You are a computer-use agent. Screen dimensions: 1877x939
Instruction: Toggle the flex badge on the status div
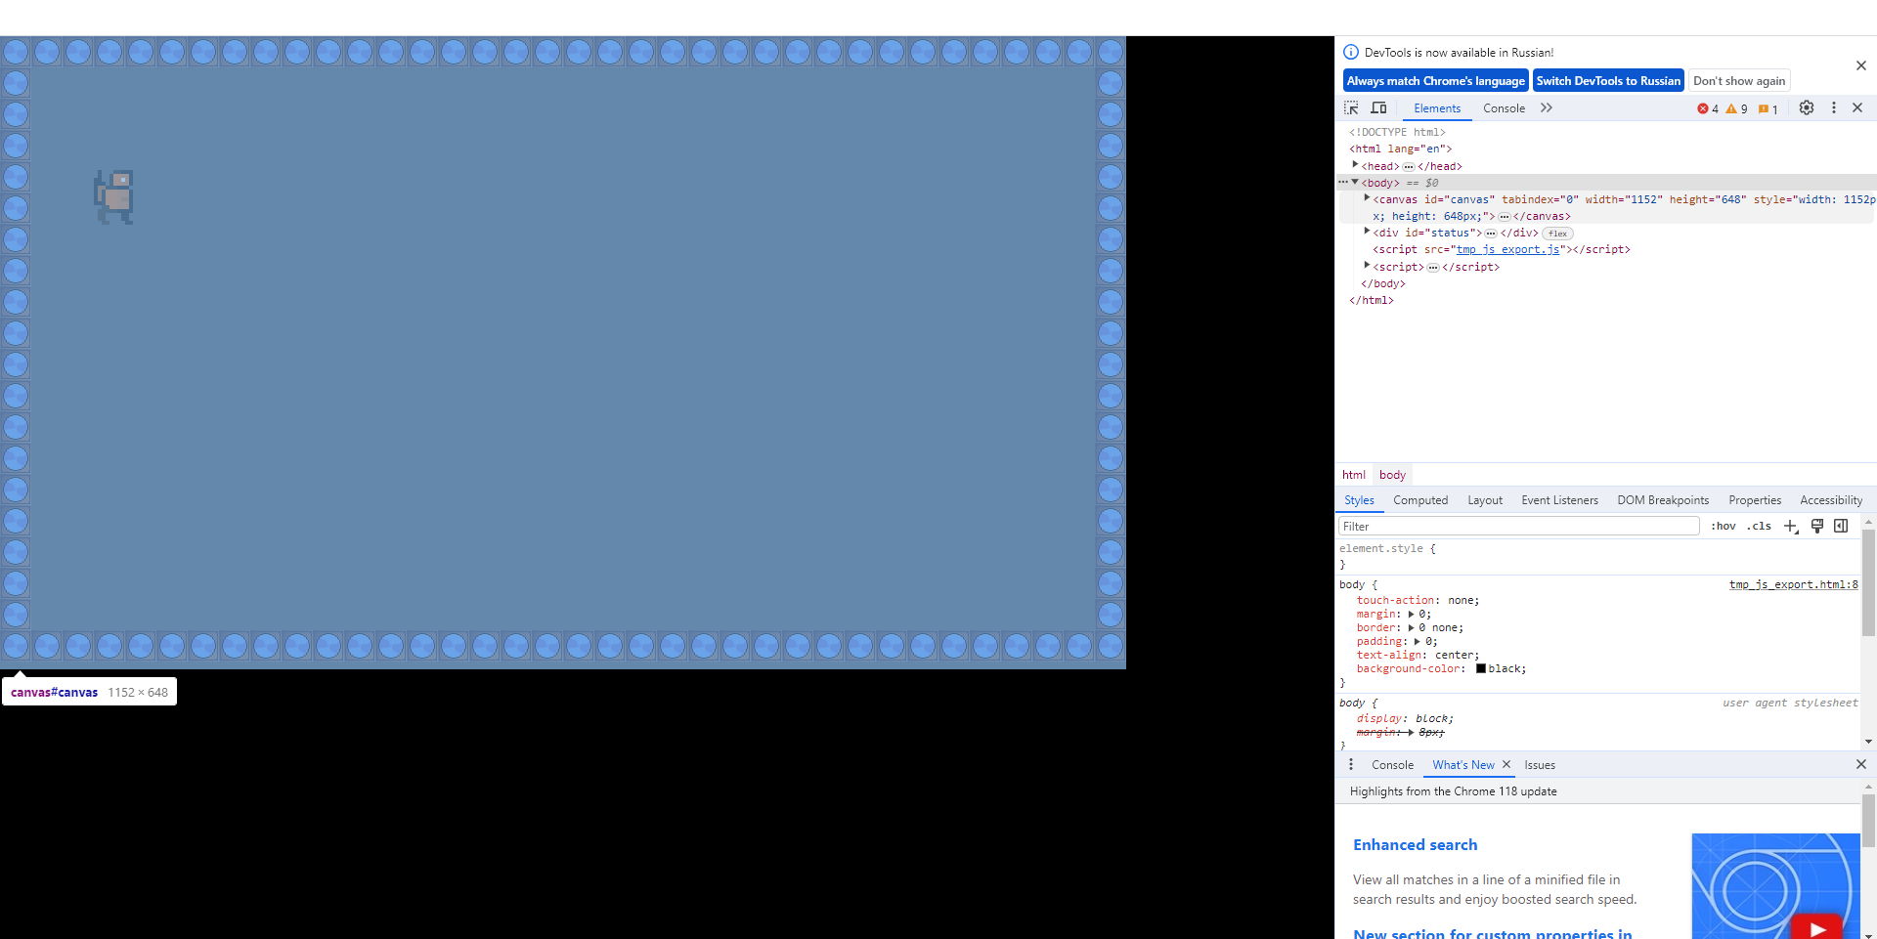1558,234
